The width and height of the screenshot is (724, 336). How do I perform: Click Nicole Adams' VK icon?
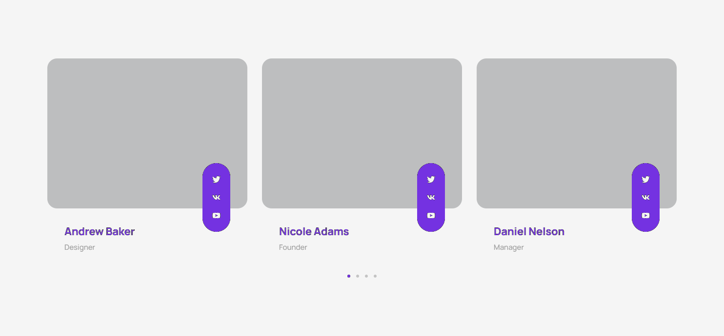point(431,197)
